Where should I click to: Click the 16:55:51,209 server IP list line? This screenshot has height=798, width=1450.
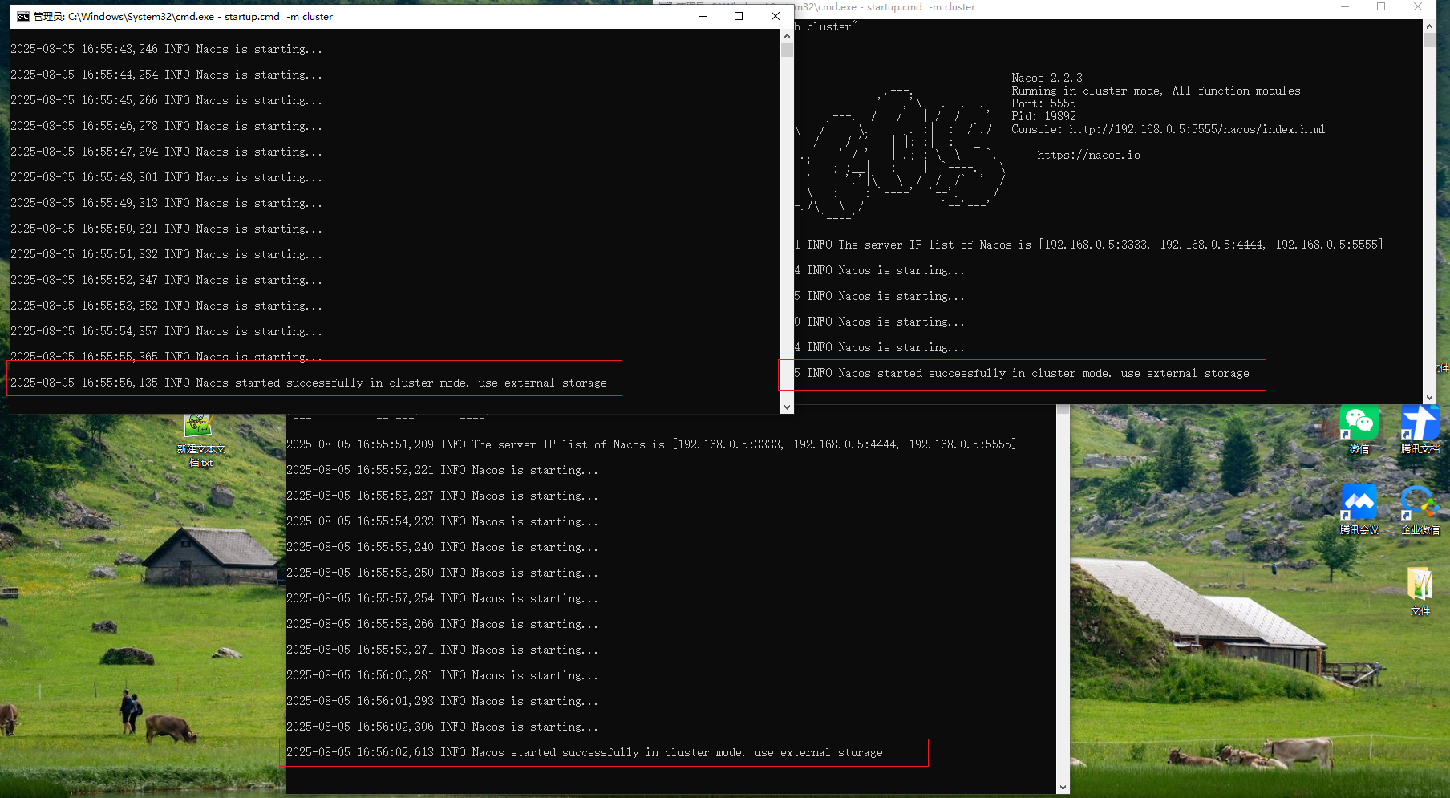point(651,444)
